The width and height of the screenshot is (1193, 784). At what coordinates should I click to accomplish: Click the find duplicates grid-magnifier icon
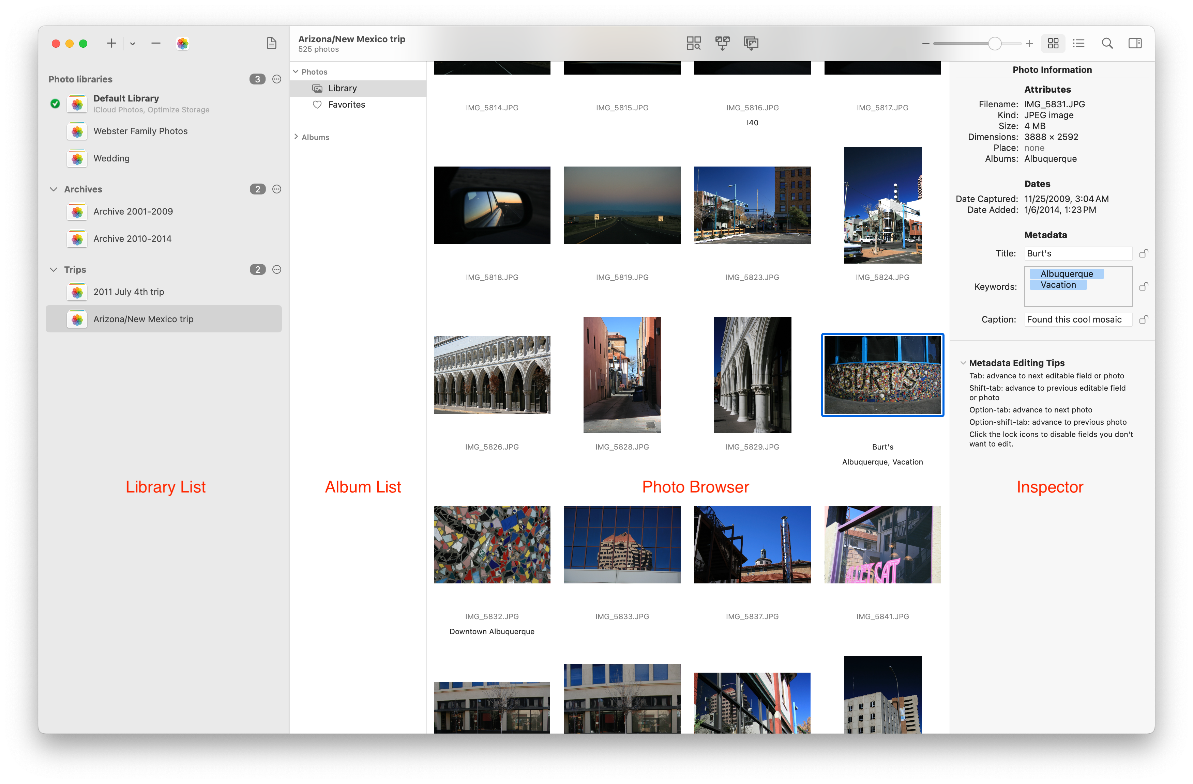click(x=693, y=44)
